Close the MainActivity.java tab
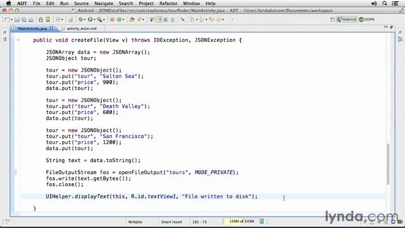The width and height of the screenshot is (405, 228). [51, 28]
